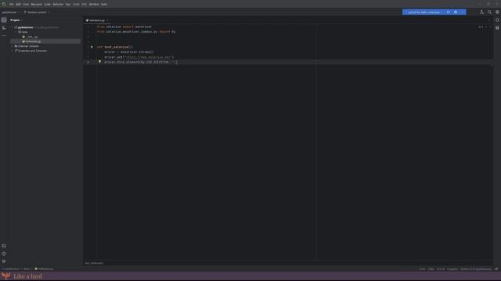Open Python interpreter selector in status bar
This screenshot has height=281, width=501.
click(476, 269)
